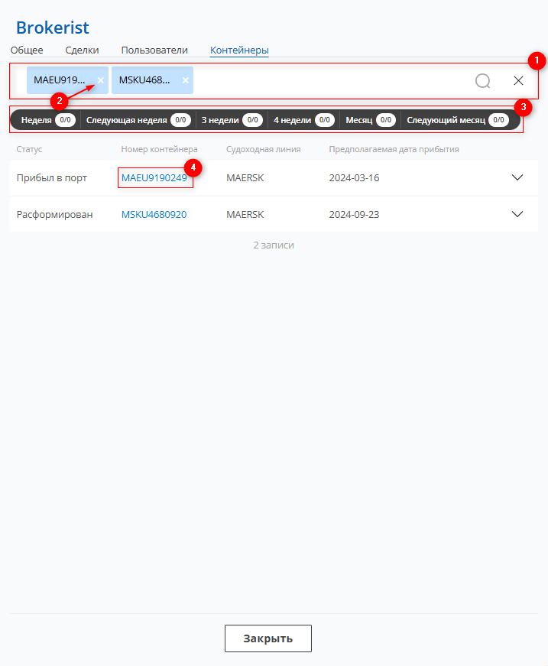Click the date 2024-09-23
548x666 pixels.
click(x=354, y=215)
